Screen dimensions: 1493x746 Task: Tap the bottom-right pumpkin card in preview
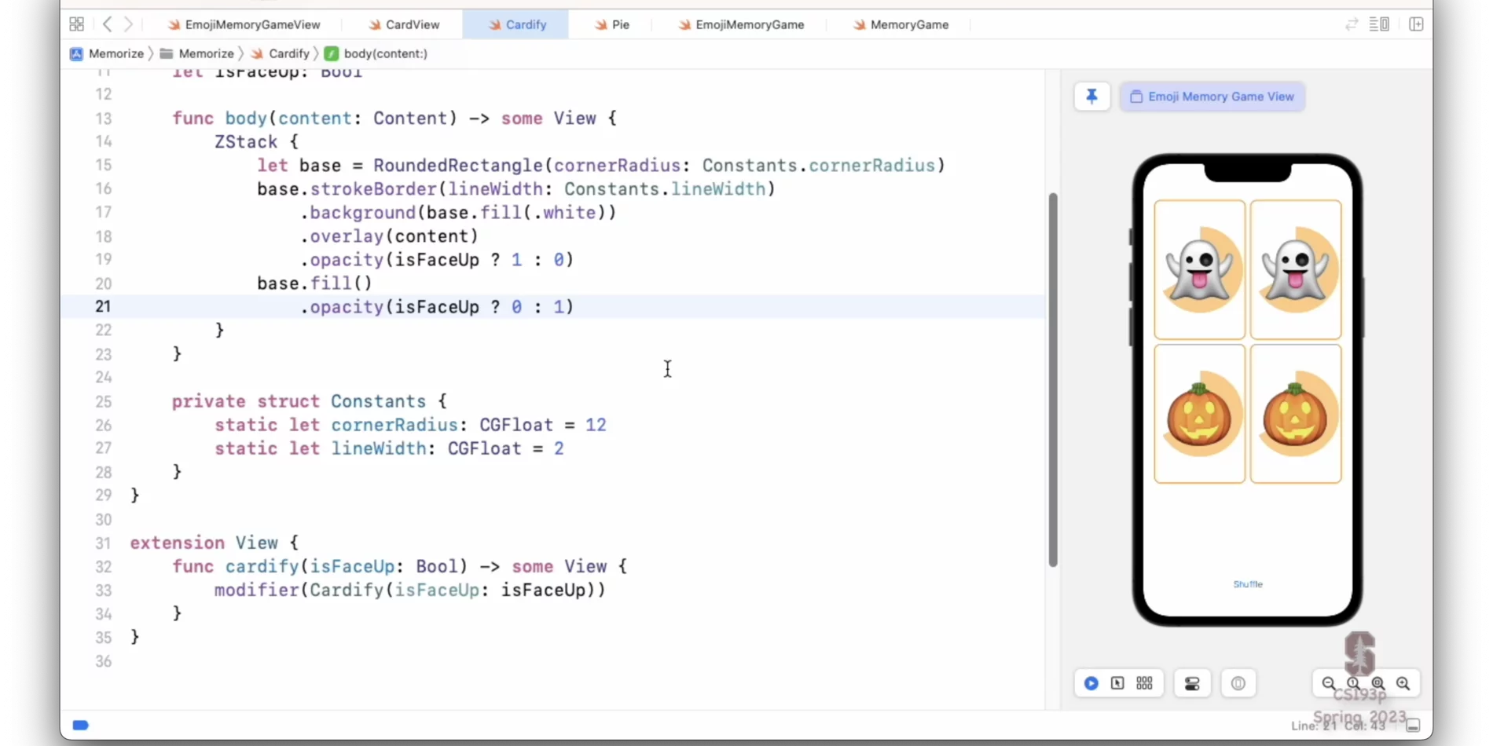pos(1295,414)
